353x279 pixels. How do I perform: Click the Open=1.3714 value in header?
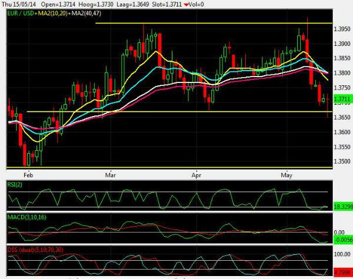coord(58,4)
